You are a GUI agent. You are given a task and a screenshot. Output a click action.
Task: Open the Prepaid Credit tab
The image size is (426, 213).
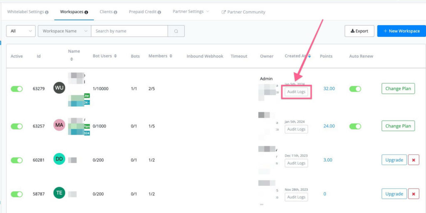[x=145, y=12]
